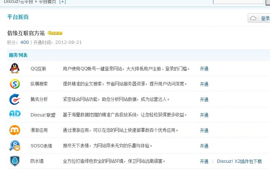Expand the [+] breadcrumb toggle

[62, 2]
